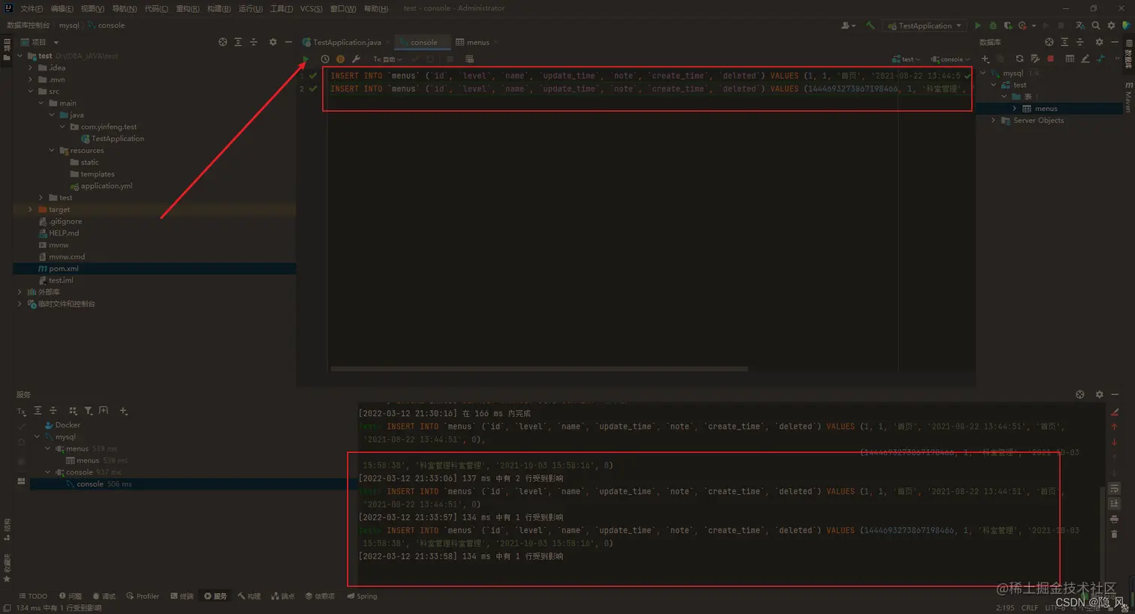
Task: Click the Database panel settings gear
Action: [1099, 42]
